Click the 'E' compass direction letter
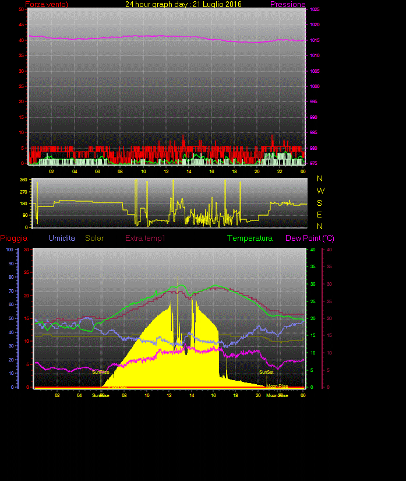The height and width of the screenshot is (481, 406). pos(320,215)
